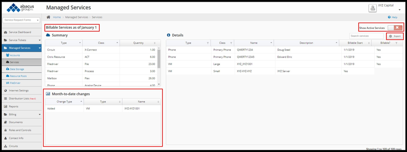
Task: Open the Resource Pools sidebar link
Action: point(19,76)
